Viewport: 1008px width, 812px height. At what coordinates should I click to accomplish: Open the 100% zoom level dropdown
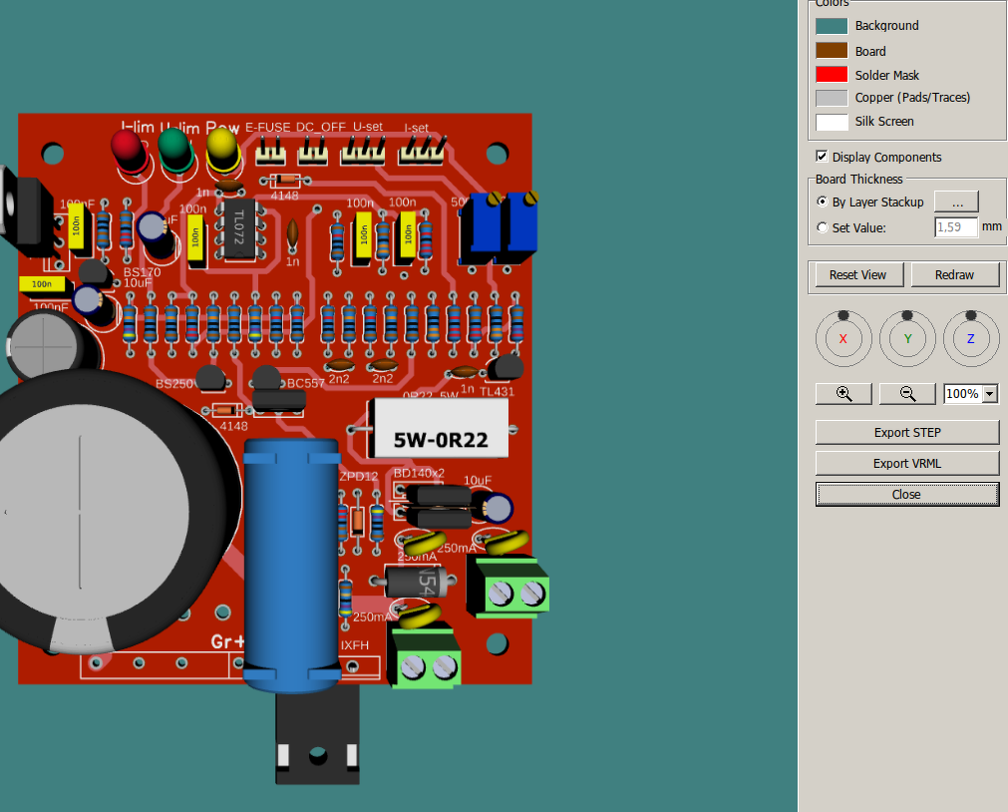(990, 394)
